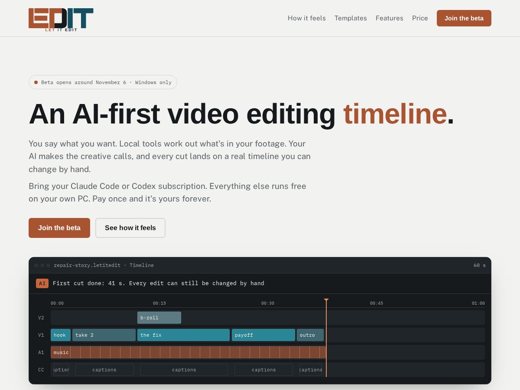Click the First cut done status message
This screenshot has width=520, height=390.
pos(159,283)
